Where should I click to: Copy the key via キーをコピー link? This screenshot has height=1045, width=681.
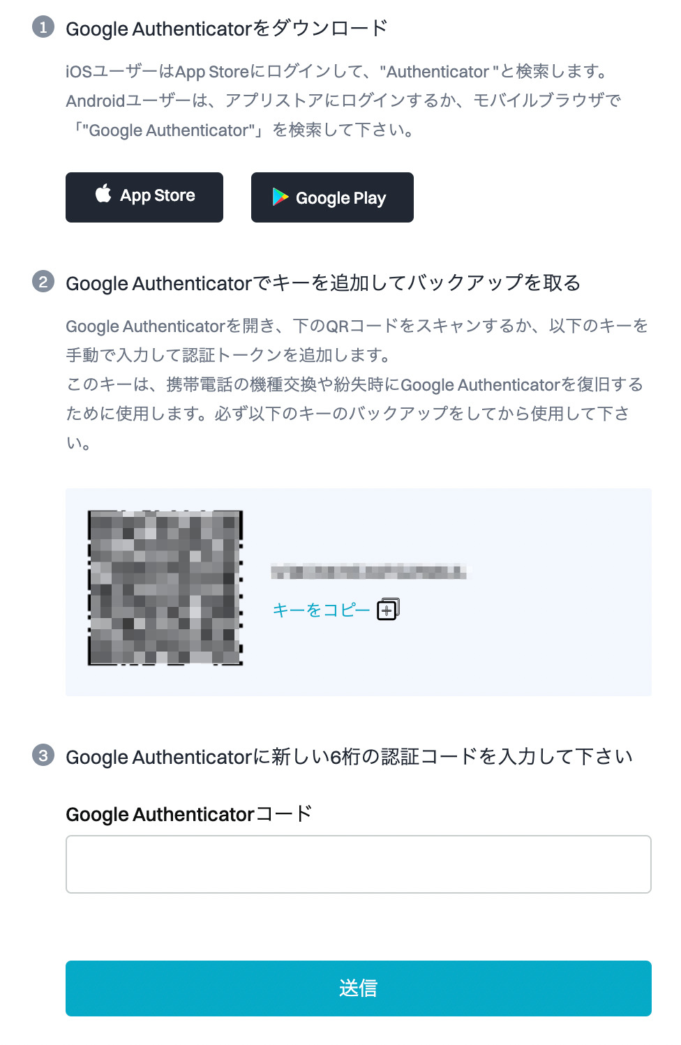[x=321, y=610]
